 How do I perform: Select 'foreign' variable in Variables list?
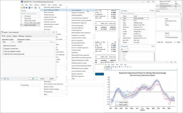point(135,42)
